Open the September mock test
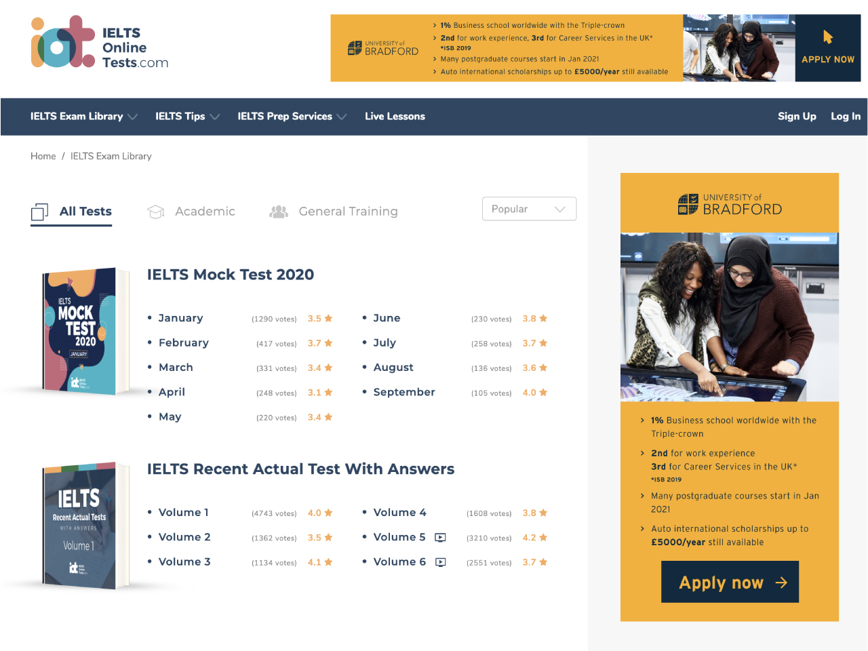The height and width of the screenshot is (651, 868). [x=404, y=392]
